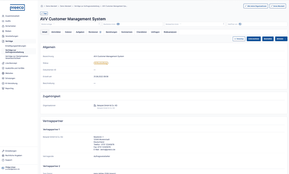Open Beobachter:innen three-dot menu
The width and height of the screenshot is (289, 174).
tap(223, 24)
